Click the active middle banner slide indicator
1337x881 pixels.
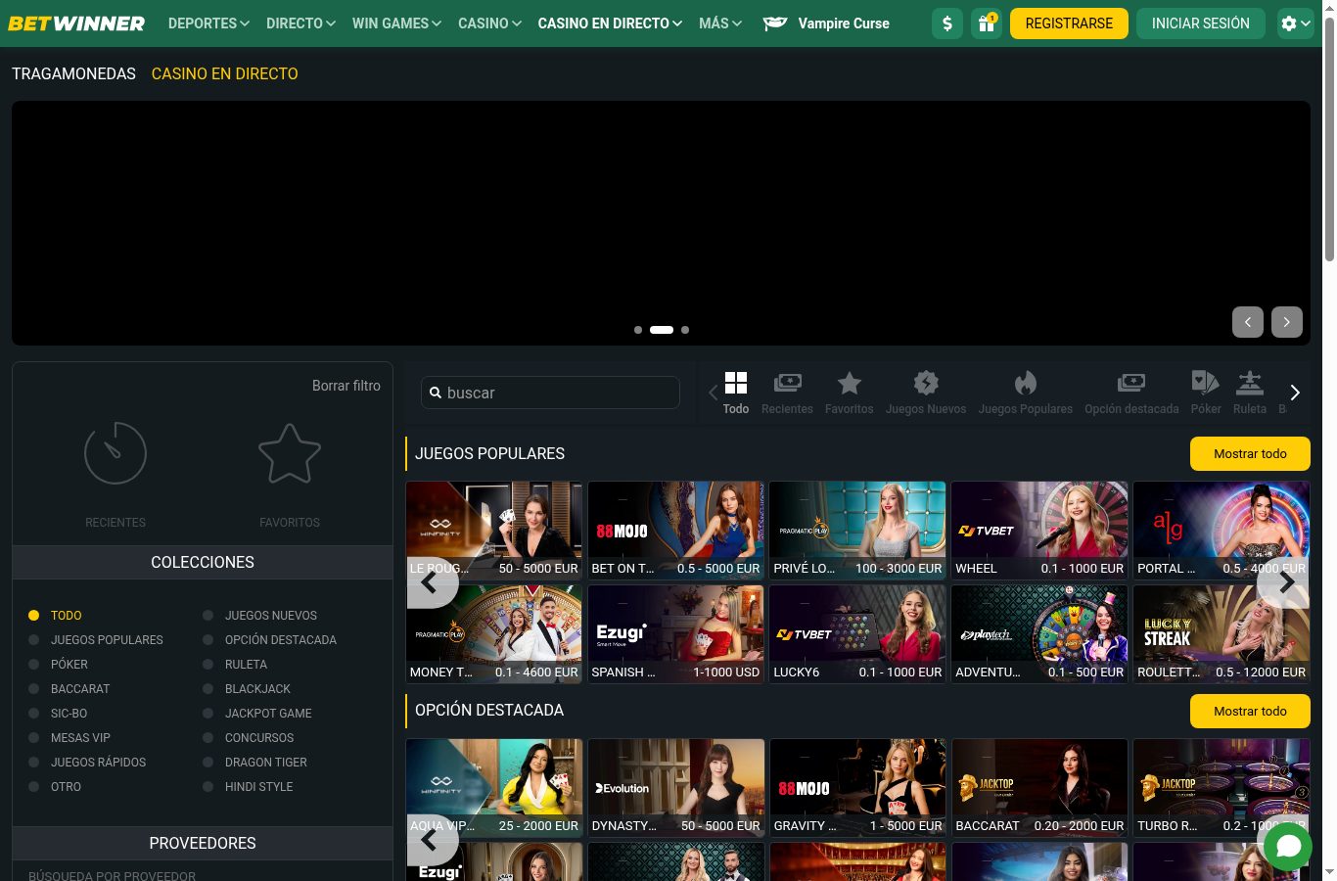(662, 330)
